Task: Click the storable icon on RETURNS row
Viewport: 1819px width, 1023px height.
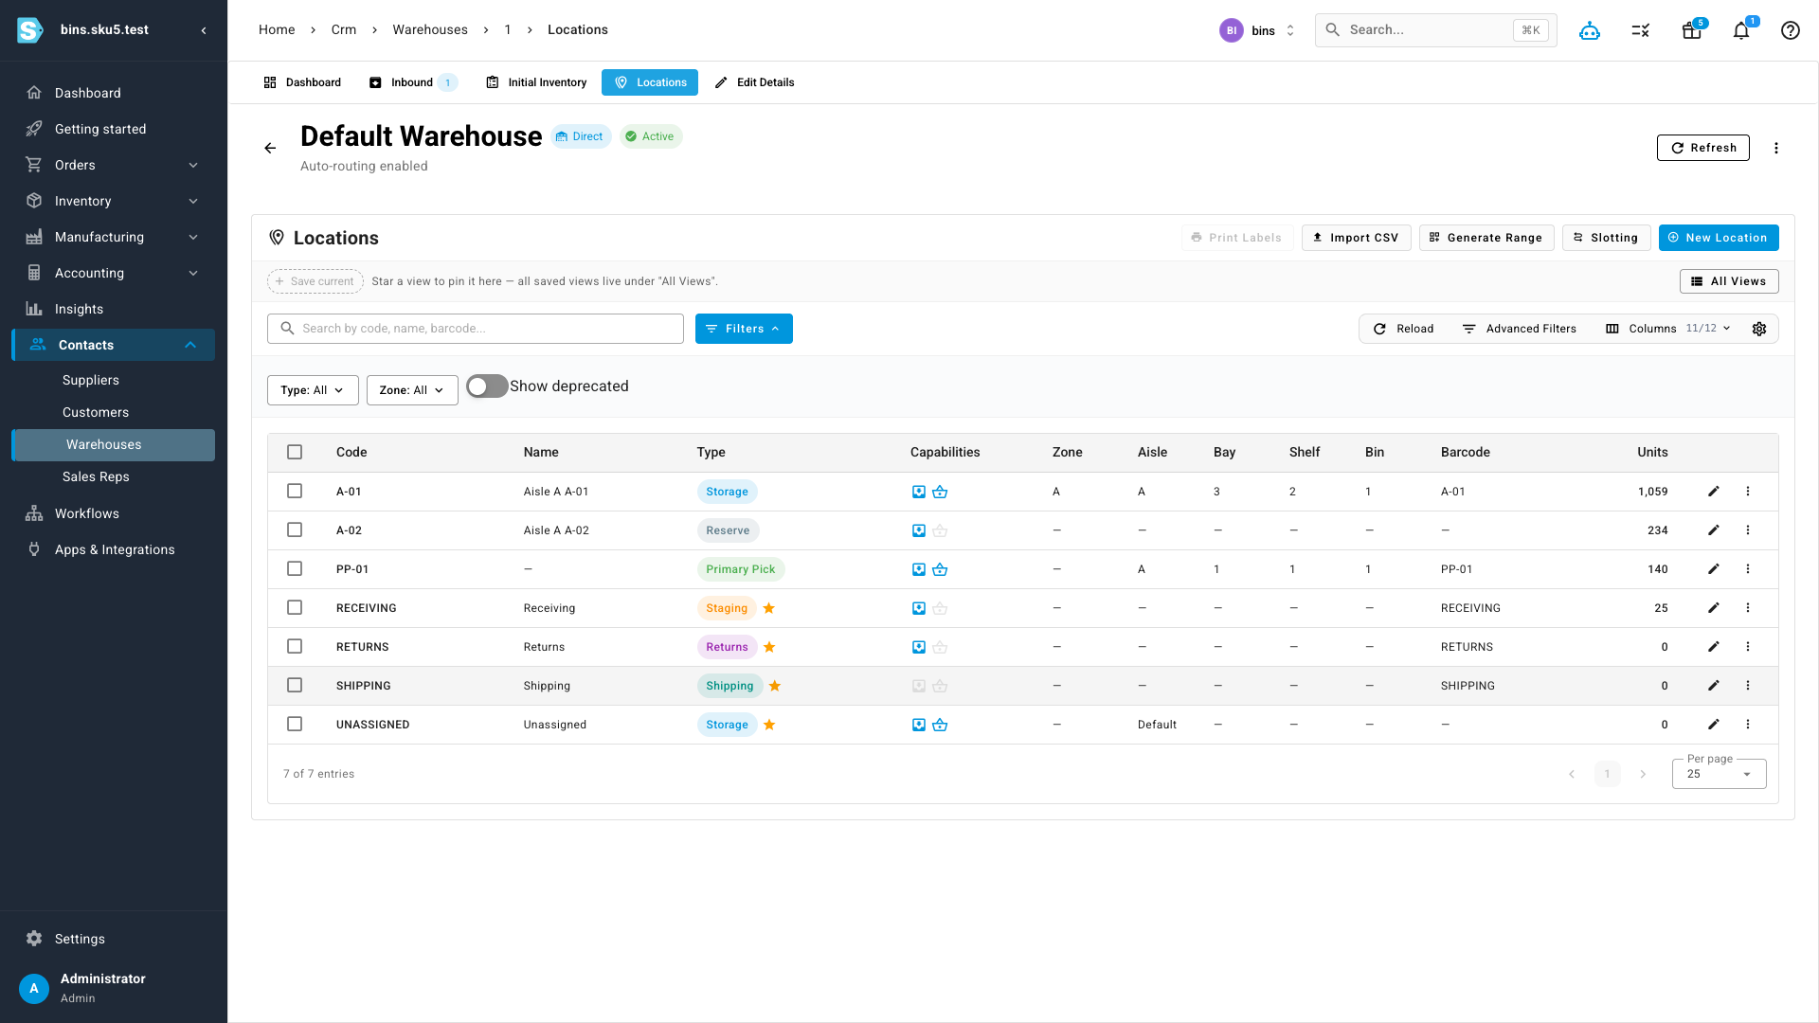Action: [919, 647]
